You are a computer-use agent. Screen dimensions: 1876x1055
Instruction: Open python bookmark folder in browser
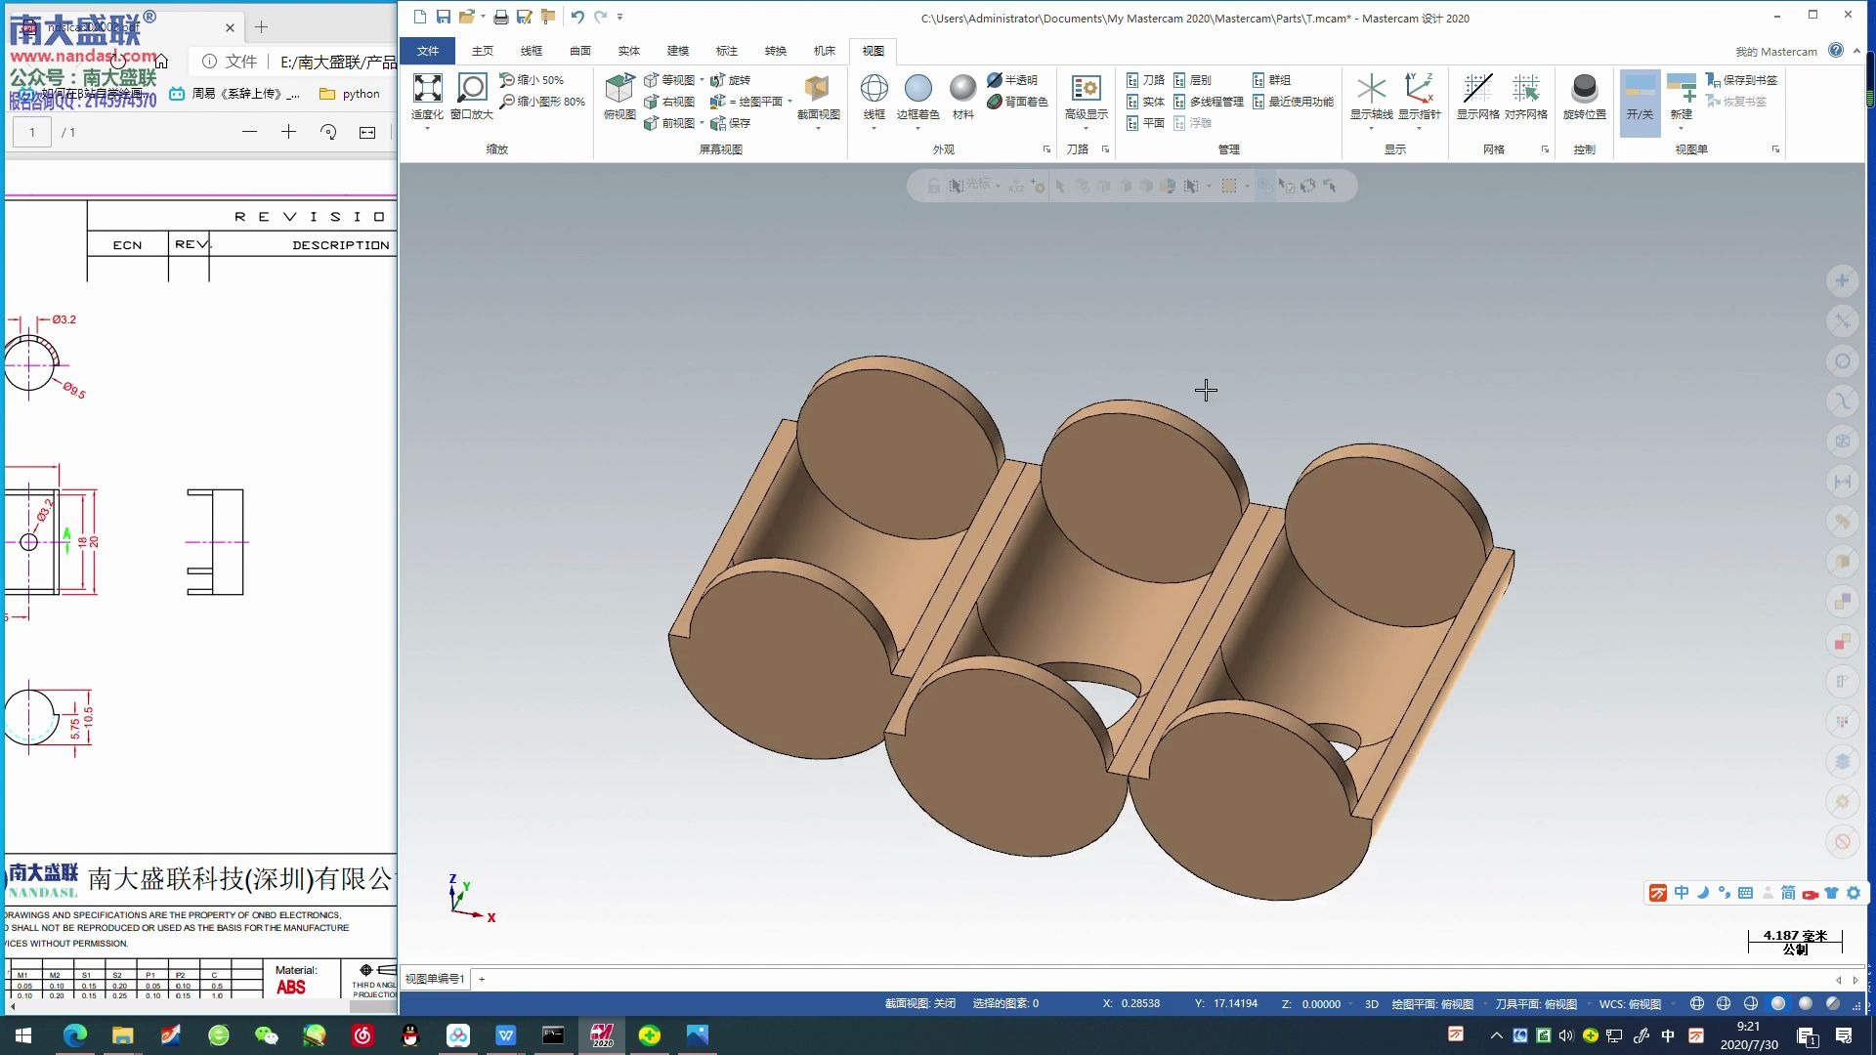tap(350, 94)
